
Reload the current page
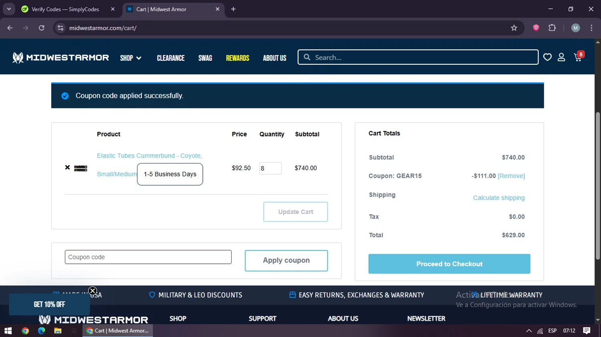[x=42, y=28]
